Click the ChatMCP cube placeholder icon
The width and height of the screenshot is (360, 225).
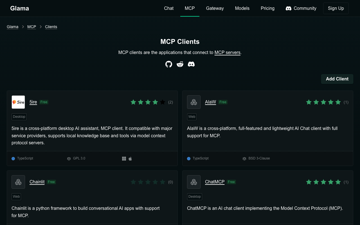194,182
